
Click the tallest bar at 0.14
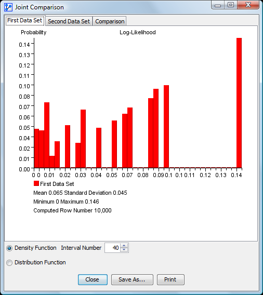tap(239, 103)
